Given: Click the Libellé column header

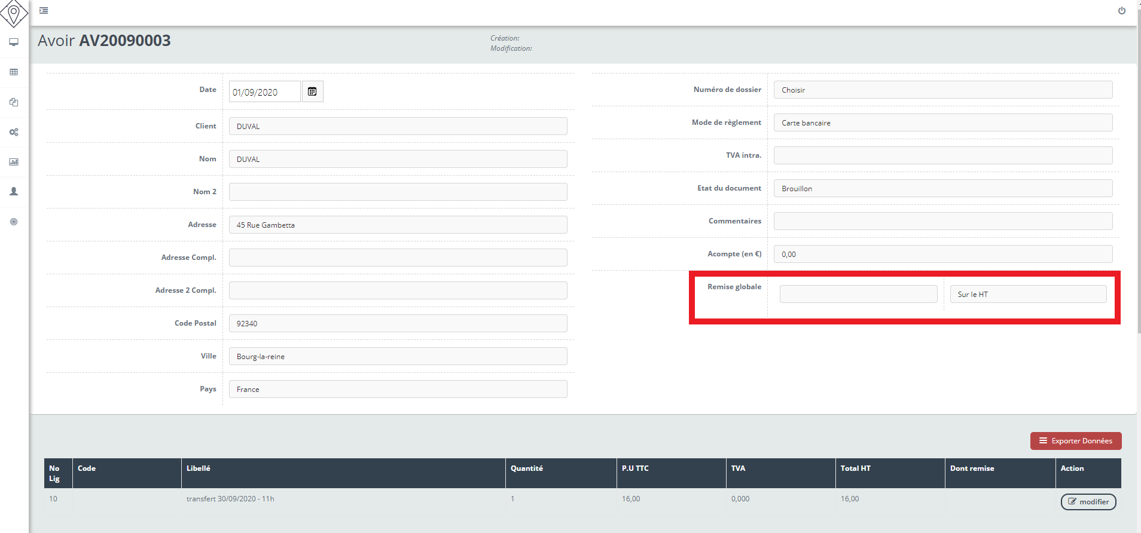Looking at the screenshot, I should [x=199, y=468].
